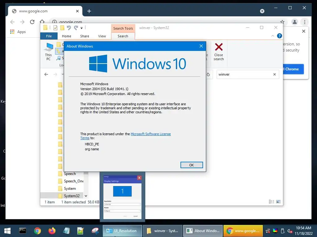Click OK in the About Windows dialog

coord(191,165)
